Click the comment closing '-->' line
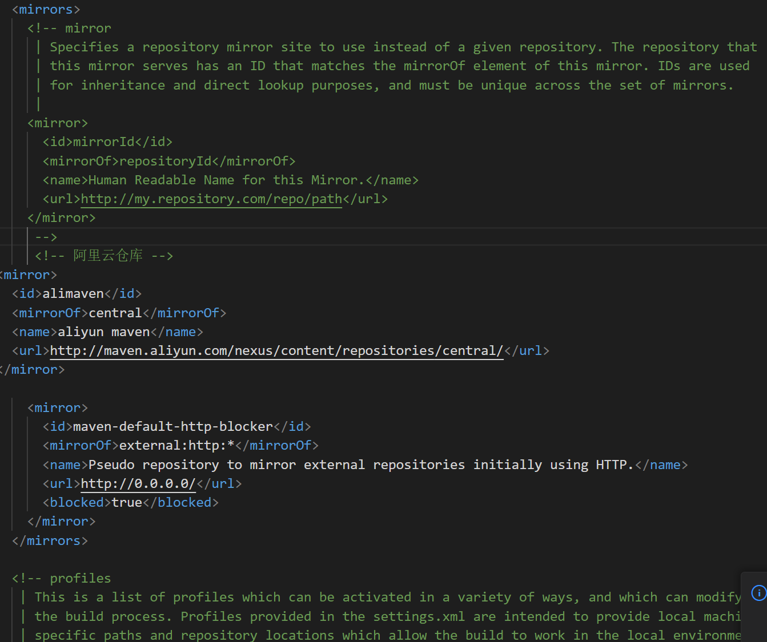The width and height of the screenshot is (767, 642). 46,237
